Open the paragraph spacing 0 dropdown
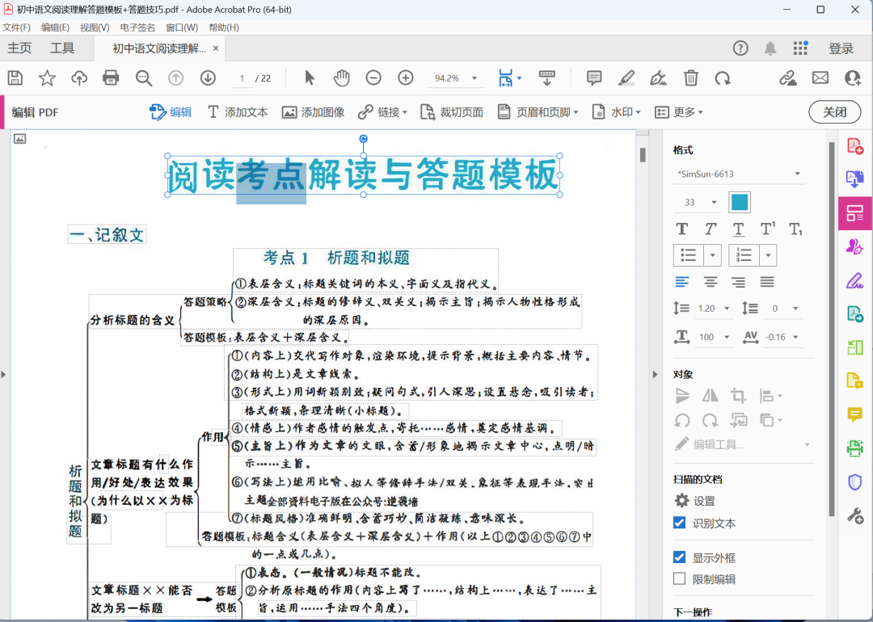This screenshot has height=622, width=873. coord(795,309)
